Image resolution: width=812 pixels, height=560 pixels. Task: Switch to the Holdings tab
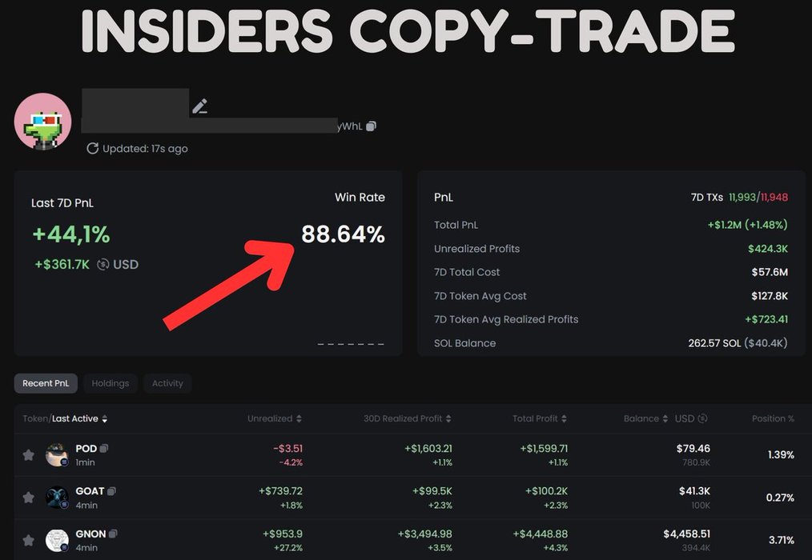point(111,383)
